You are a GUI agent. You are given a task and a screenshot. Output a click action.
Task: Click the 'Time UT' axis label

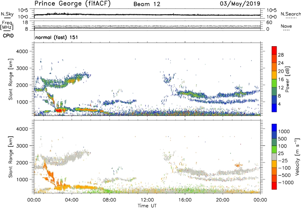(147, 206)
